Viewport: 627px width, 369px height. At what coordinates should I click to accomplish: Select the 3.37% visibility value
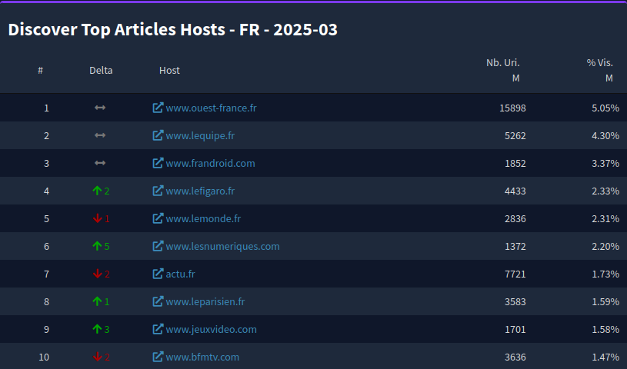pos(605,163)
